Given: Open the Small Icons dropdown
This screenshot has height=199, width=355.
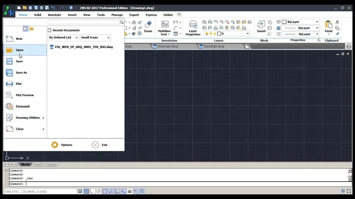Looking at the screenshot, I should pos(95,38).
